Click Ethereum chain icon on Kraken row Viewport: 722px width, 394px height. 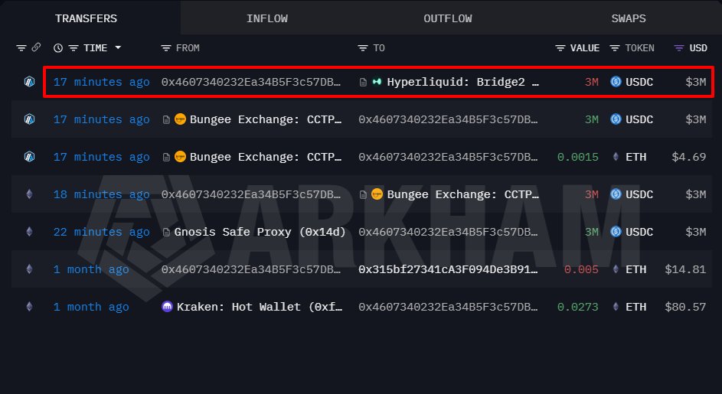29,307
